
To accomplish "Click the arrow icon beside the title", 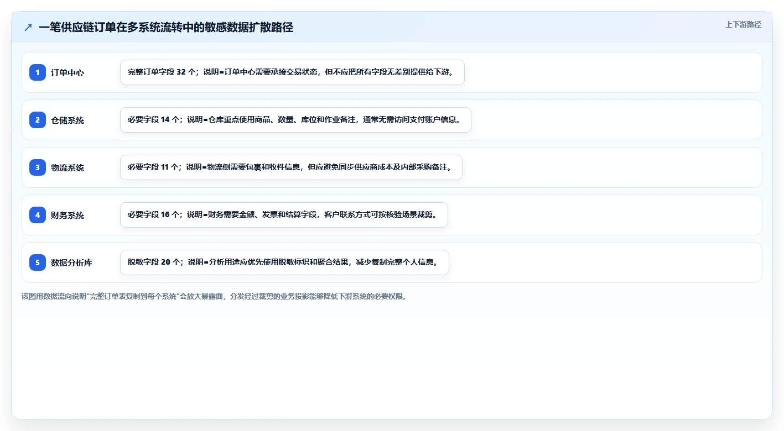I will point(28,27).
